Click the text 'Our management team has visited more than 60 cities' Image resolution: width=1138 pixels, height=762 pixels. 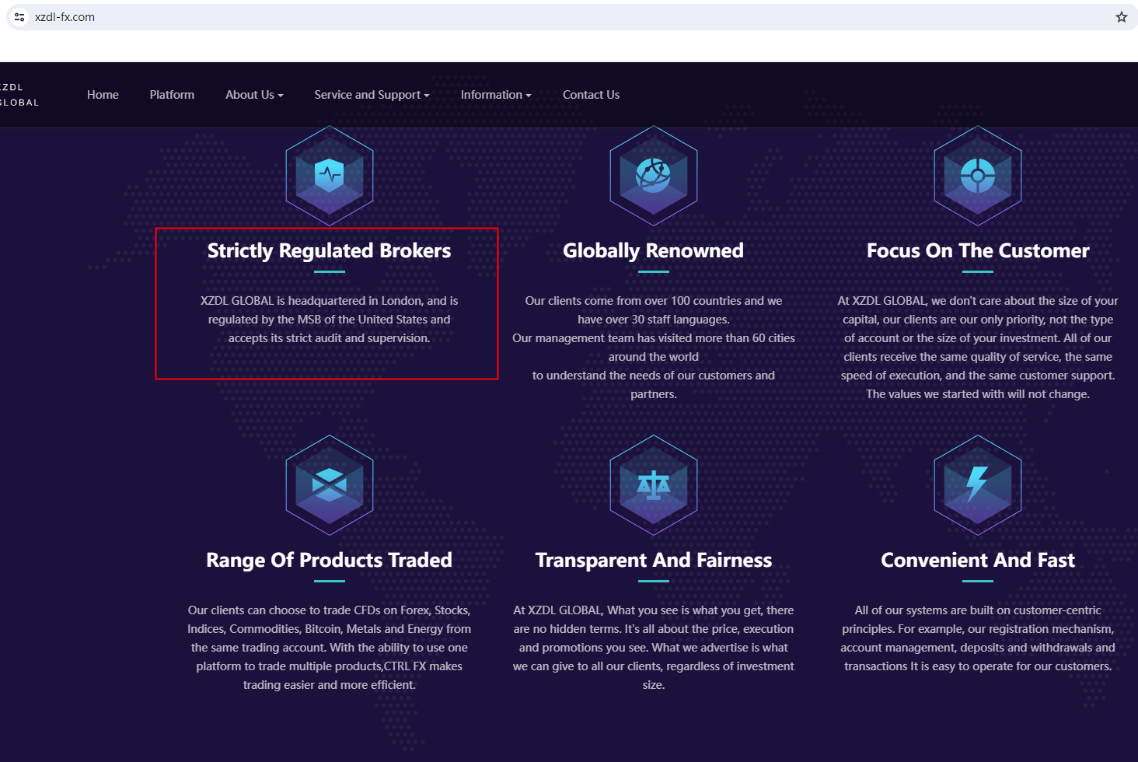tap(654, 338)
